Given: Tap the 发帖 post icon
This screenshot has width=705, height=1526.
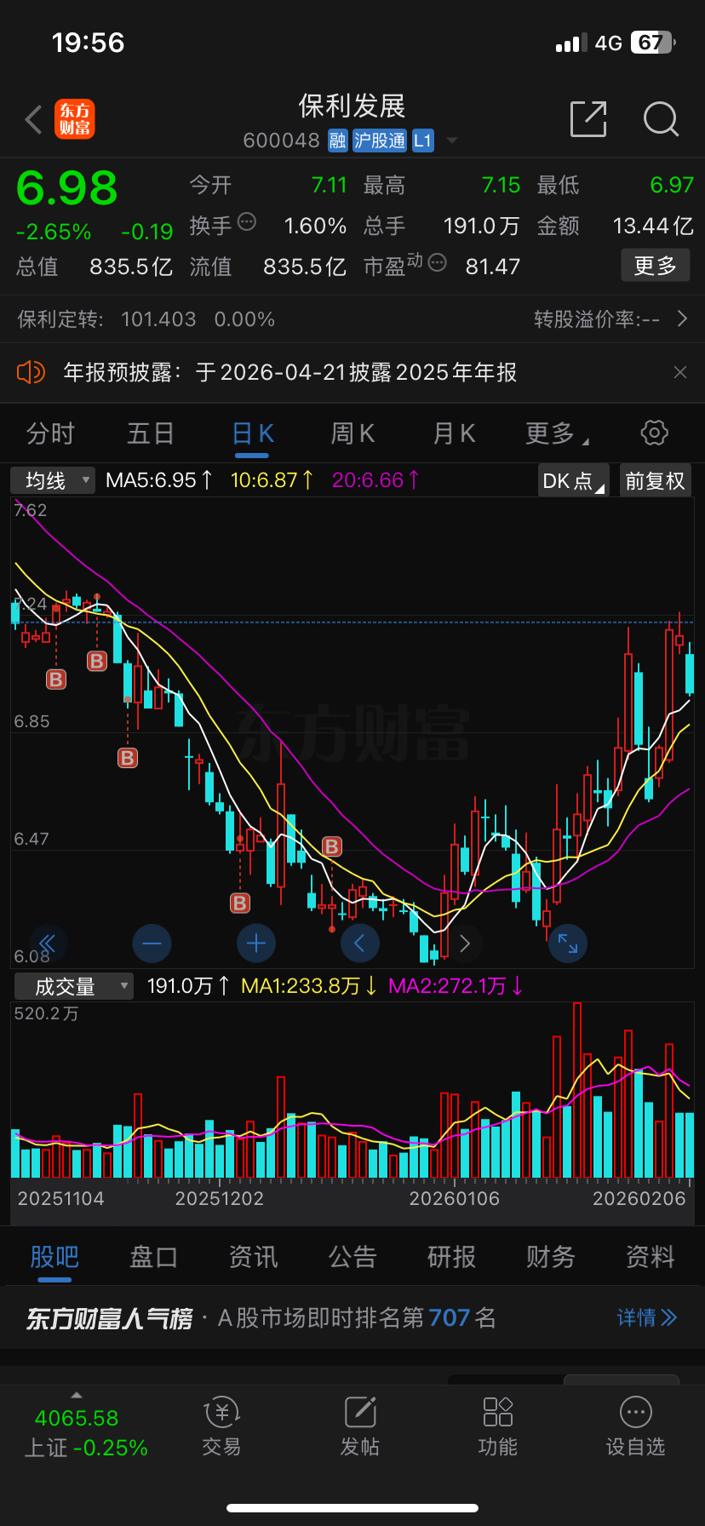Looking at the screenshot, I should [360, 1427].
